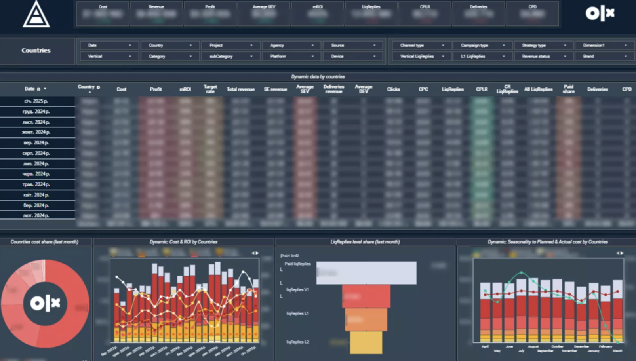Sort table by the CPLR column header
636x361 pixels.
pos(482,89)
